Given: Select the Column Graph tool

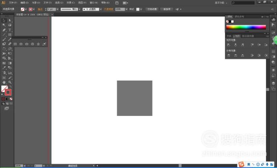Looking at the screenshot, I should [10, 72].
